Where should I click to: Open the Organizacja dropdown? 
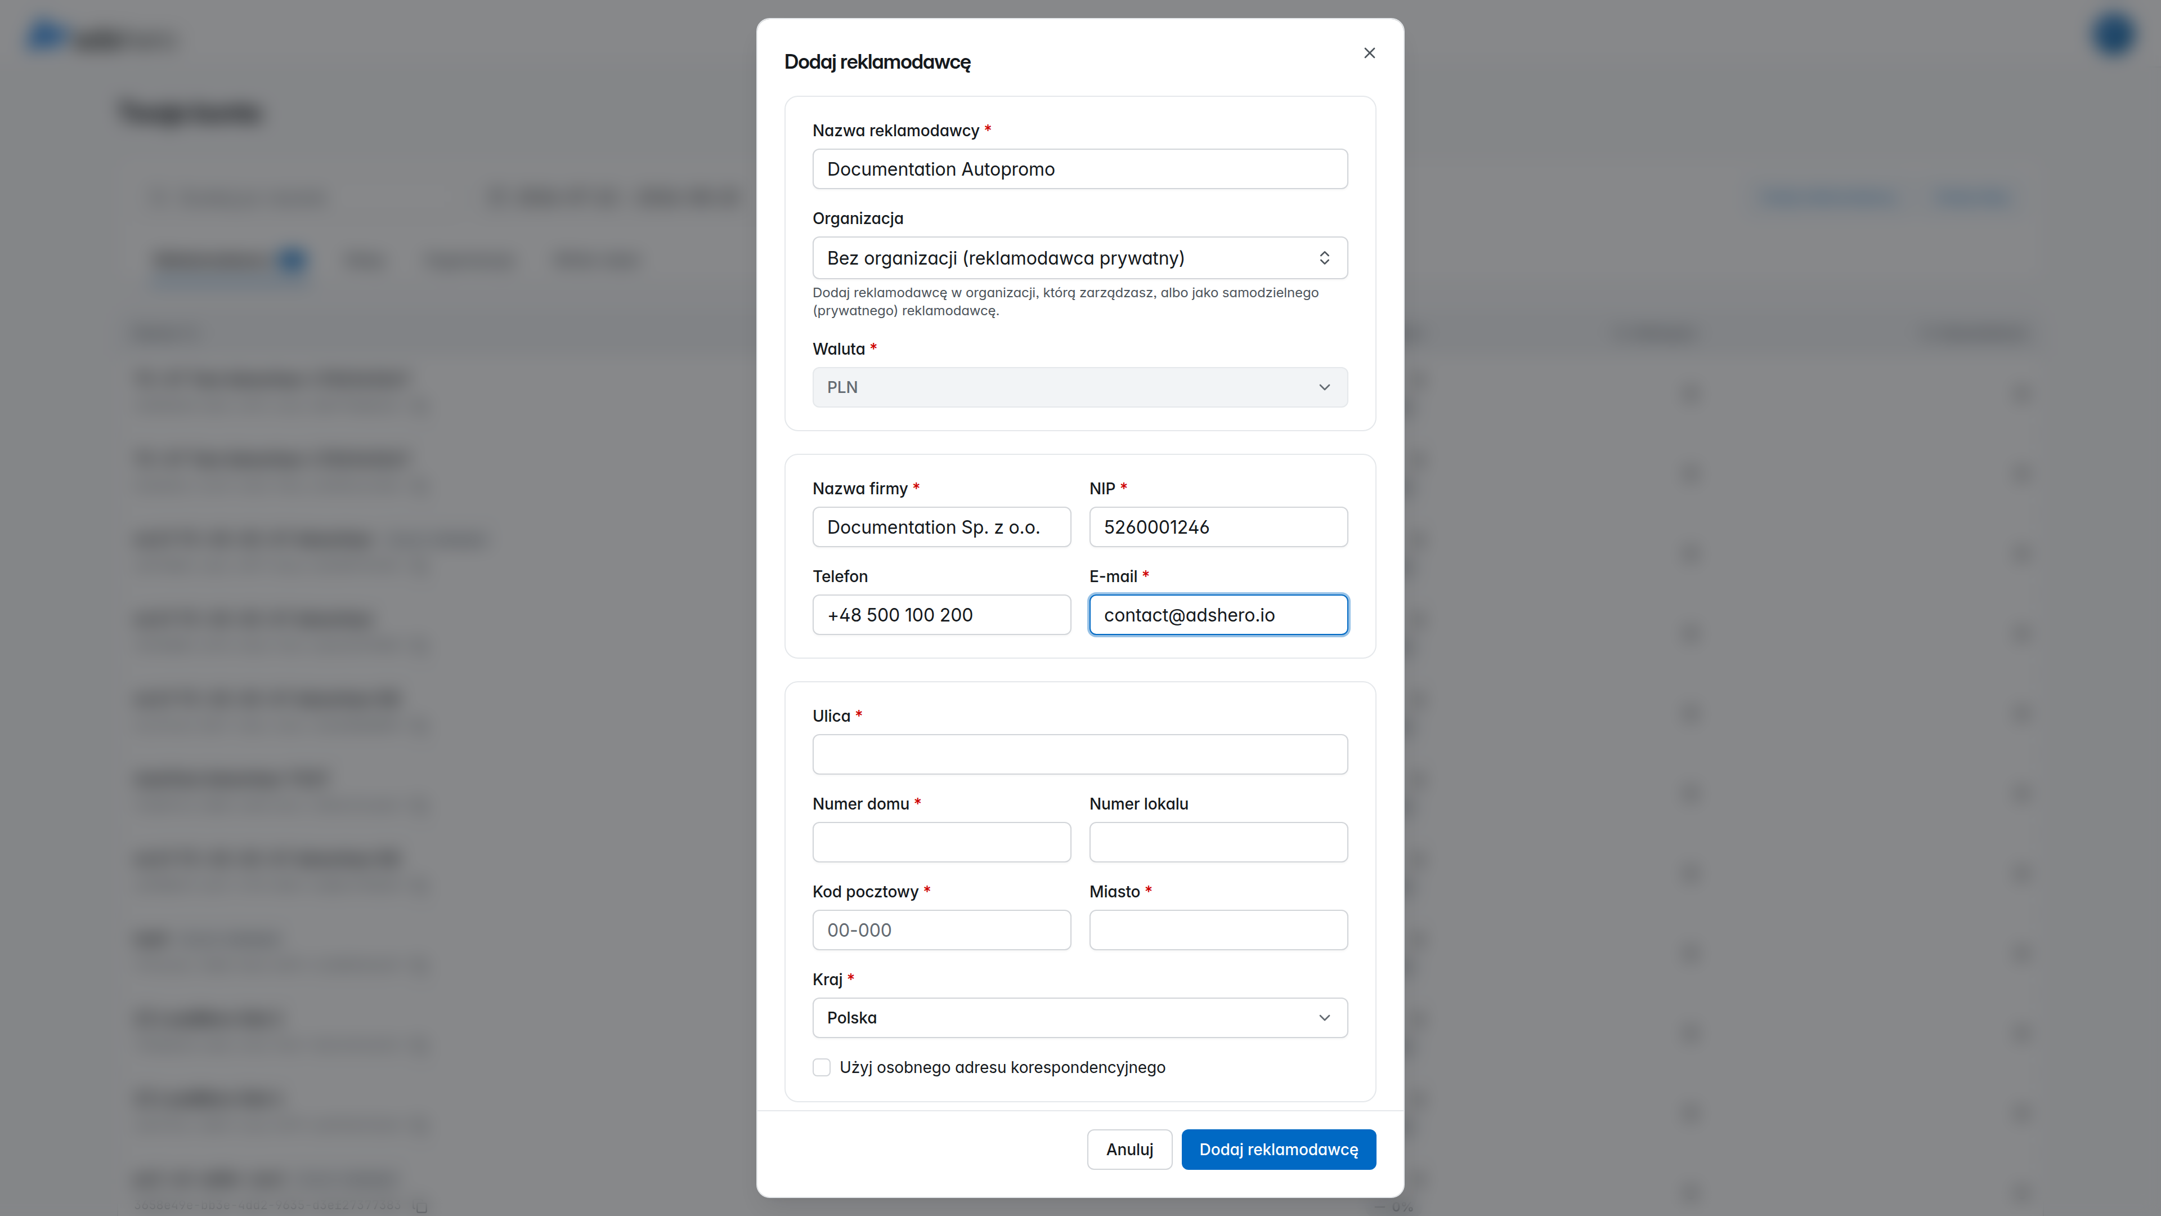click(1080, 258)
